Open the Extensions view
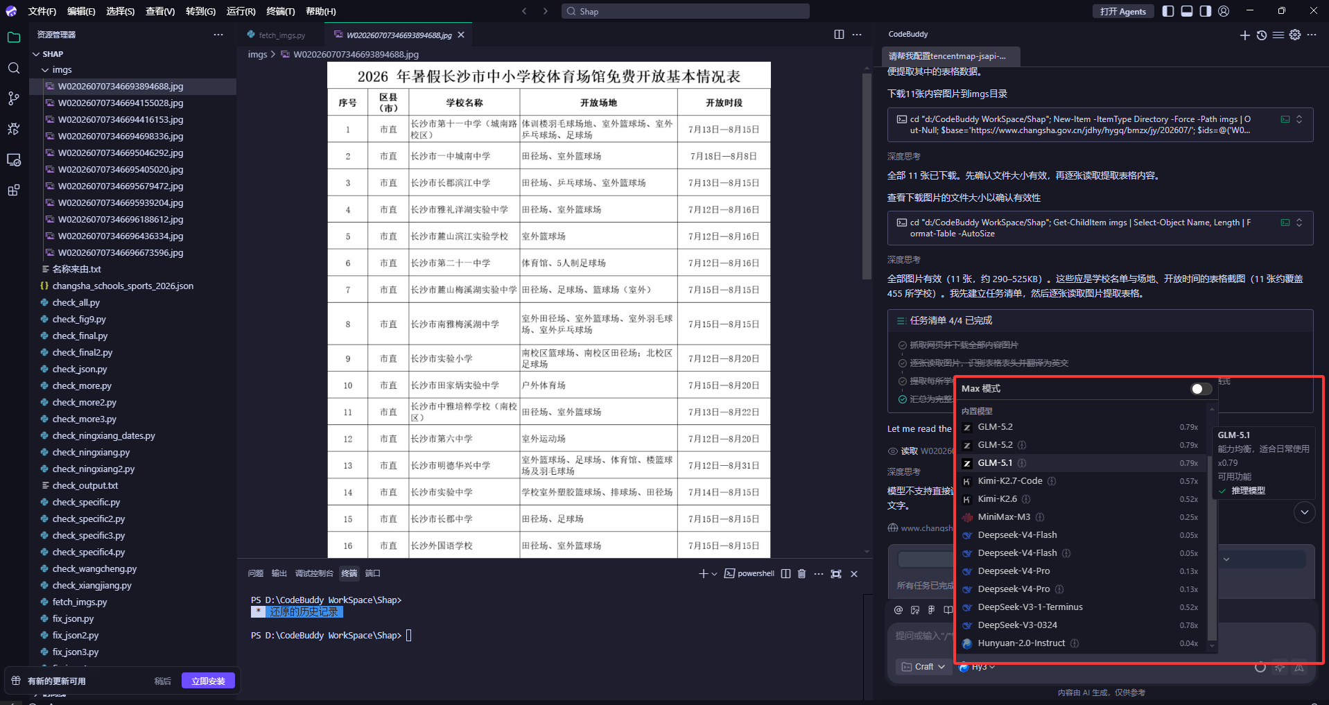This screenshot has width=1329, height=705. [14, 190]
